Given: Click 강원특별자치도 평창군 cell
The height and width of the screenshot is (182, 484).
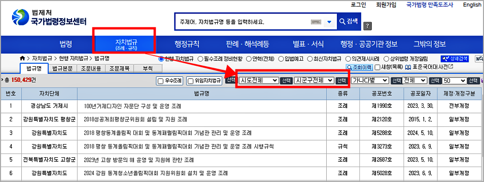Looking at the screenshot, I should pos(49,119).
